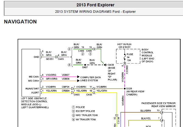Click the C465 label beside GD351
The width and height of the screenshot is (183, 127).
coord(61,59)
